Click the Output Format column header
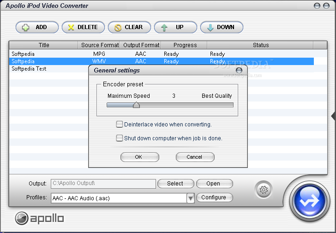This screenshot has width=336, height=233. click(140, 45)
